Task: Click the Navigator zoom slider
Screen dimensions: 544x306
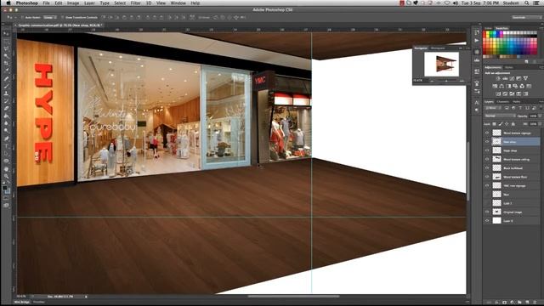Action: 446,81
